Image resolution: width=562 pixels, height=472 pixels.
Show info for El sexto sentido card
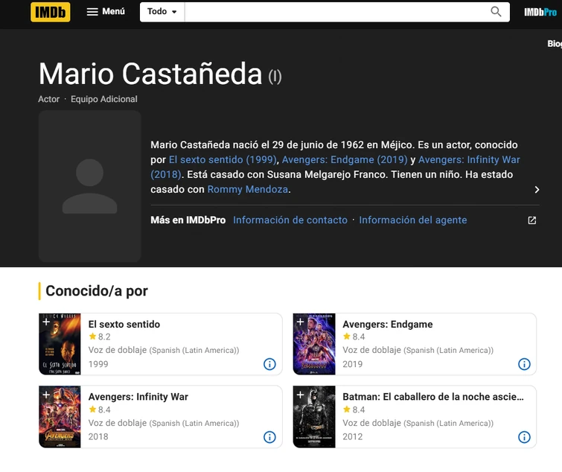click(x=269, y=364)
